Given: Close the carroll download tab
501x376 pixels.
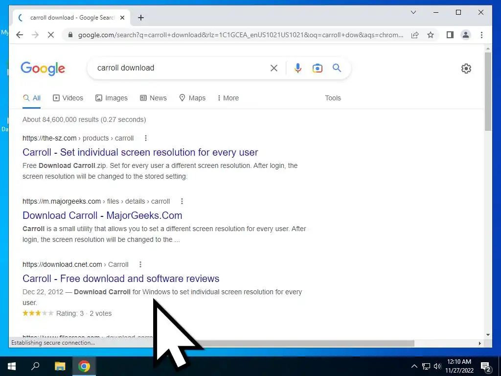Looking at the screenshot, I should (122, 18).
